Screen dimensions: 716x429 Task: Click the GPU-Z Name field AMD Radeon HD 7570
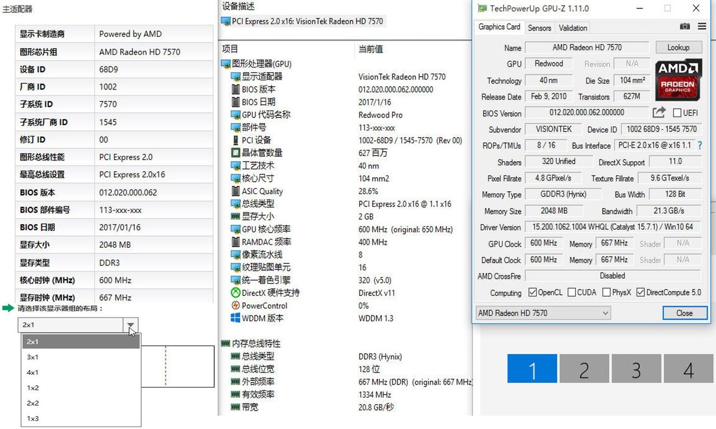pyautogui.click(x=587, y=48)
